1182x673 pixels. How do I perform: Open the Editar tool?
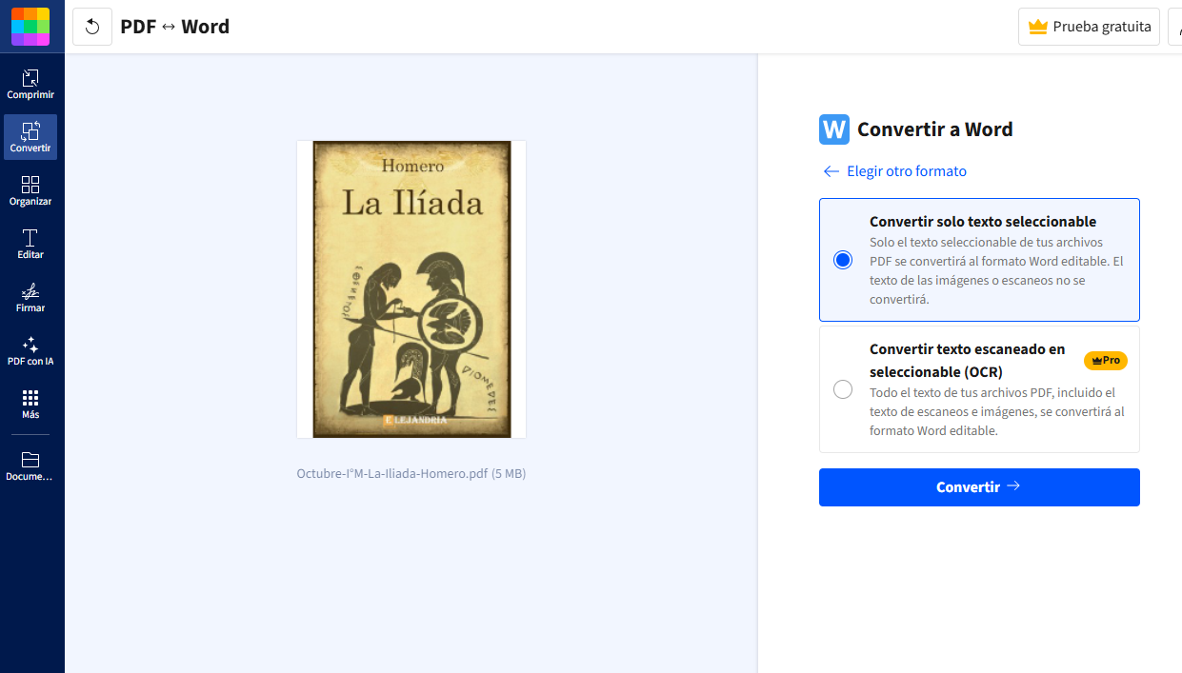click(x=30, y=244)
